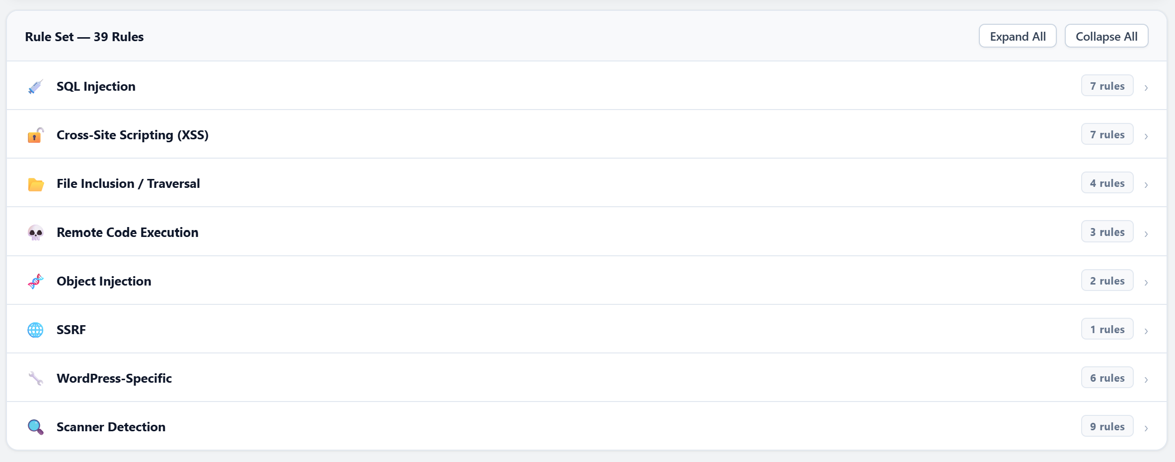Image resolution: width=1175 pixels, height=462 pixels.
Task: Click the unlocked padlock icon for Cross-Site Scripting
Action: coord(35,134)
